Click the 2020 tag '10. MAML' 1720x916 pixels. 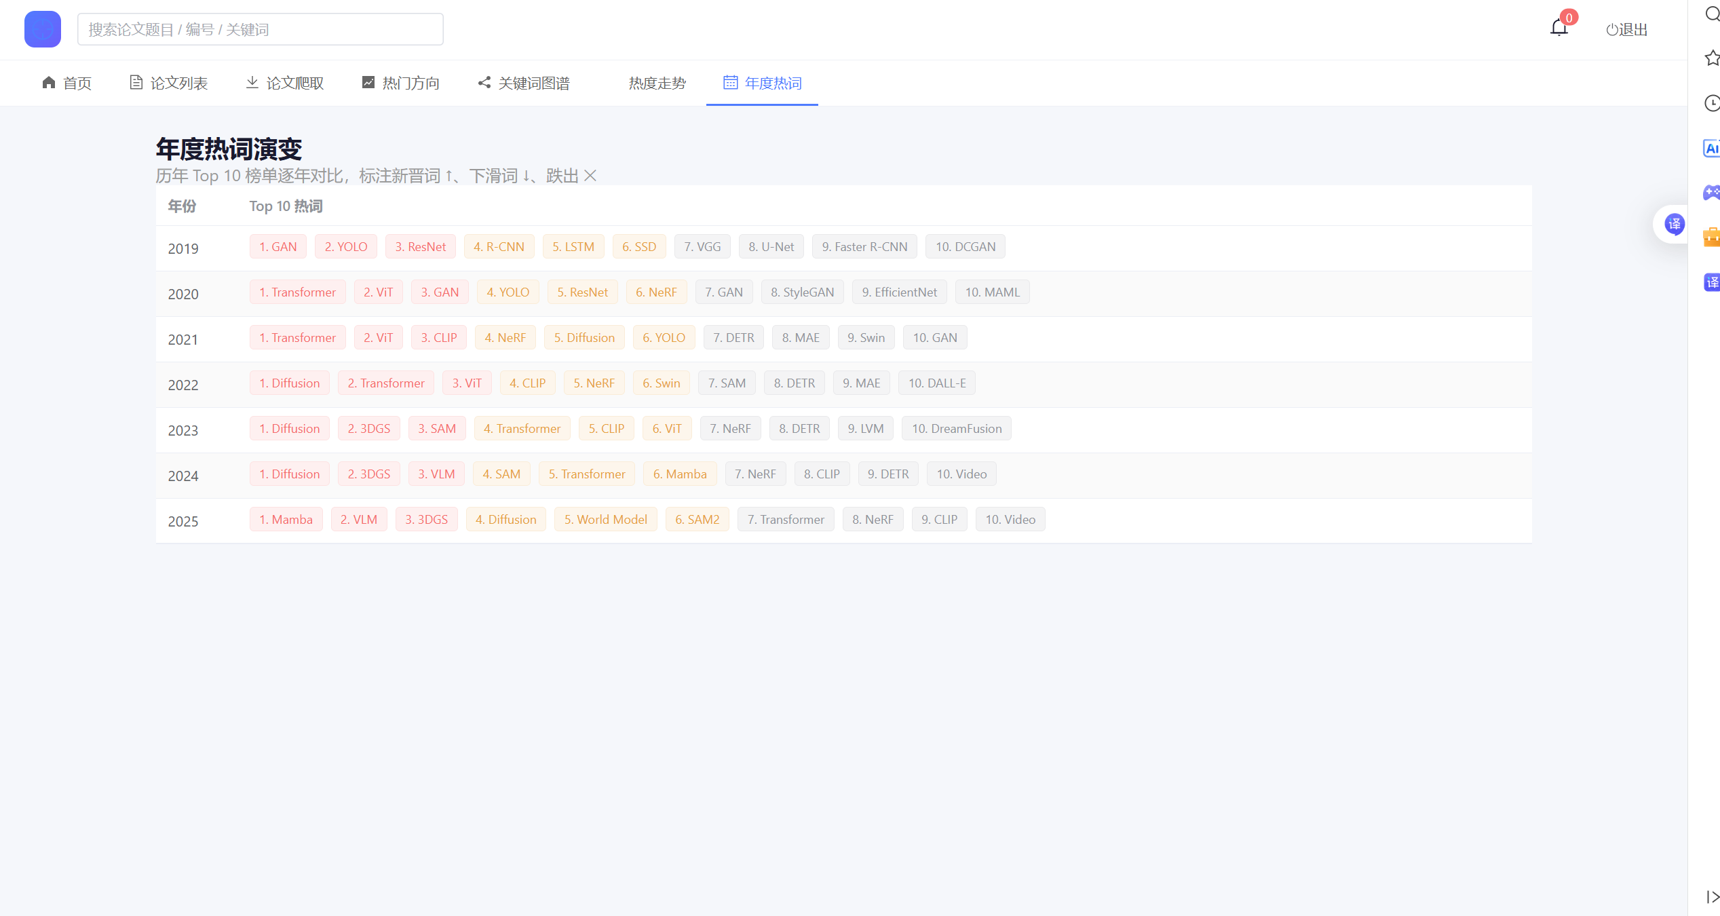(993, 292)
